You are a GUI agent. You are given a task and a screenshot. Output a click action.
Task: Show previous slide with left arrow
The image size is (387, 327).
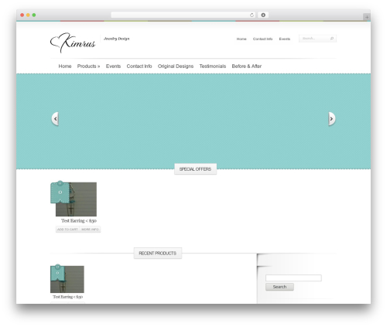(55, 118)
